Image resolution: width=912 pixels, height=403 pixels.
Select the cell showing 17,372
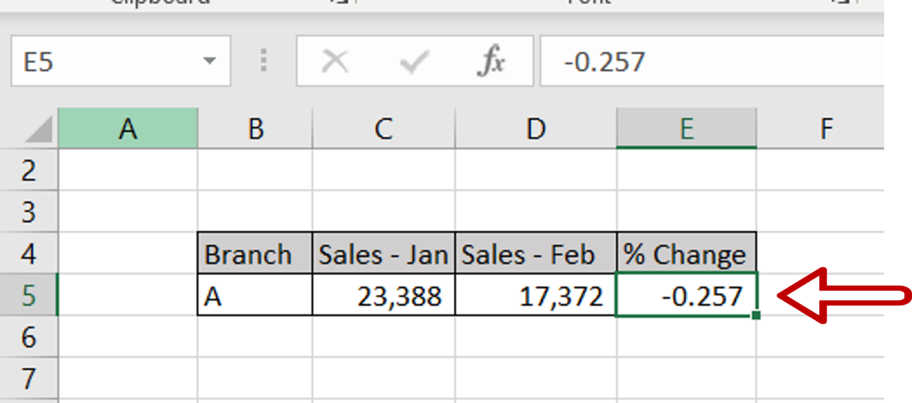click(x=533, y=296)
